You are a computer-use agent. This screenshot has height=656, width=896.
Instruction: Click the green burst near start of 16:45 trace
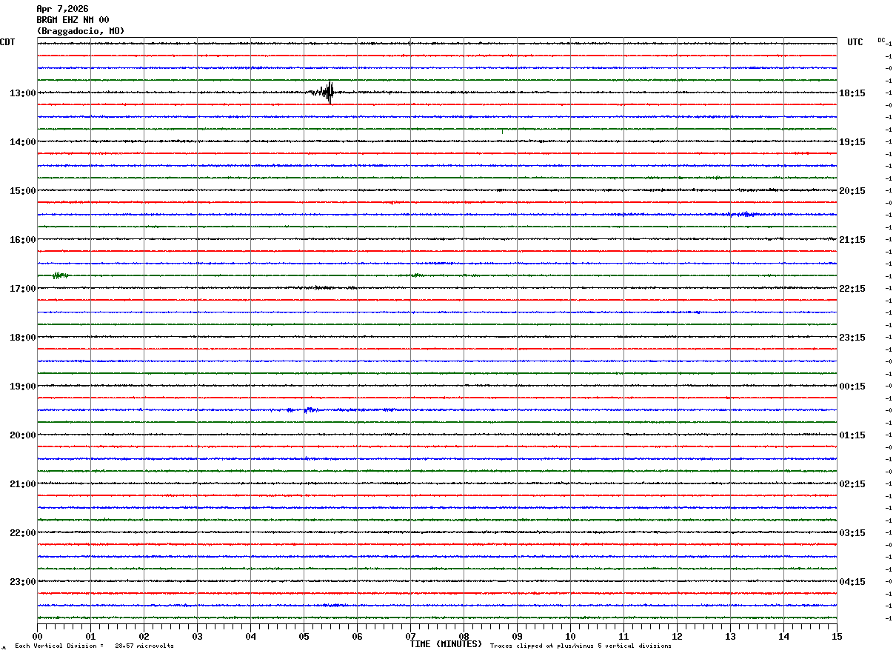(61, 275)
